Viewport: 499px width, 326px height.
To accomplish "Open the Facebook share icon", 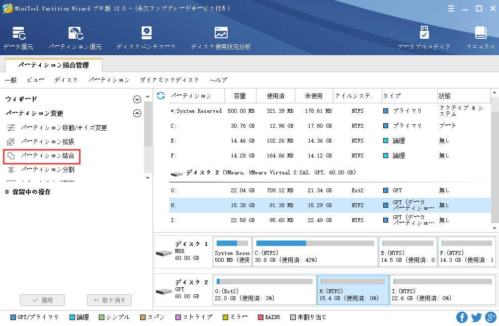I will pyautogui.click(x=462, y=317).
